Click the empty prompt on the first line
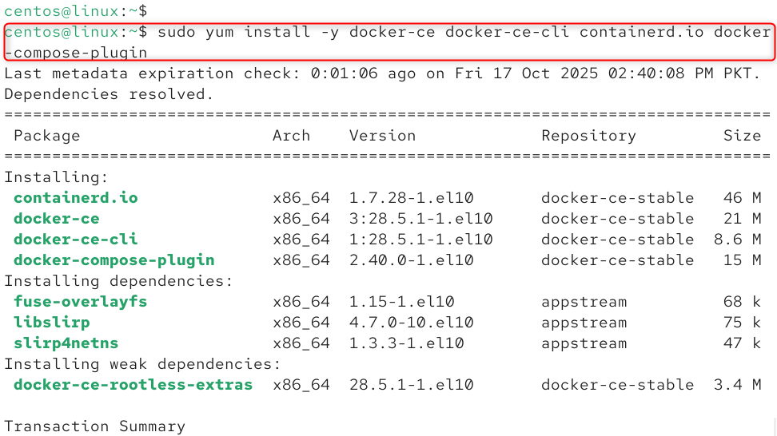Viewport: 777px width, 436px height. tap(75, 11)
